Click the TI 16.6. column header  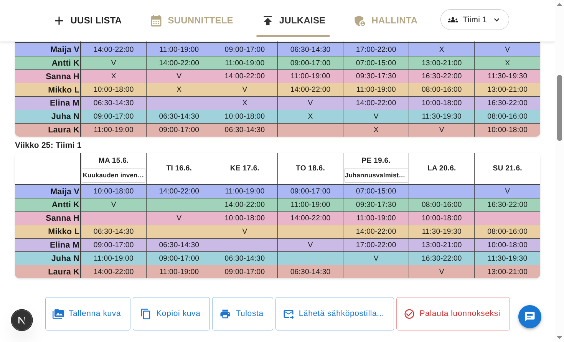179,168
